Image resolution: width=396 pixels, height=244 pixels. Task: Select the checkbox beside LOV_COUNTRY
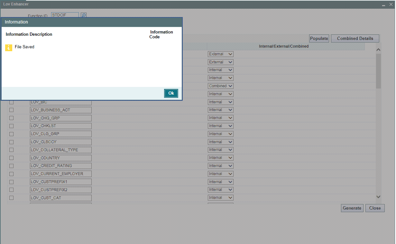point(11,158)
